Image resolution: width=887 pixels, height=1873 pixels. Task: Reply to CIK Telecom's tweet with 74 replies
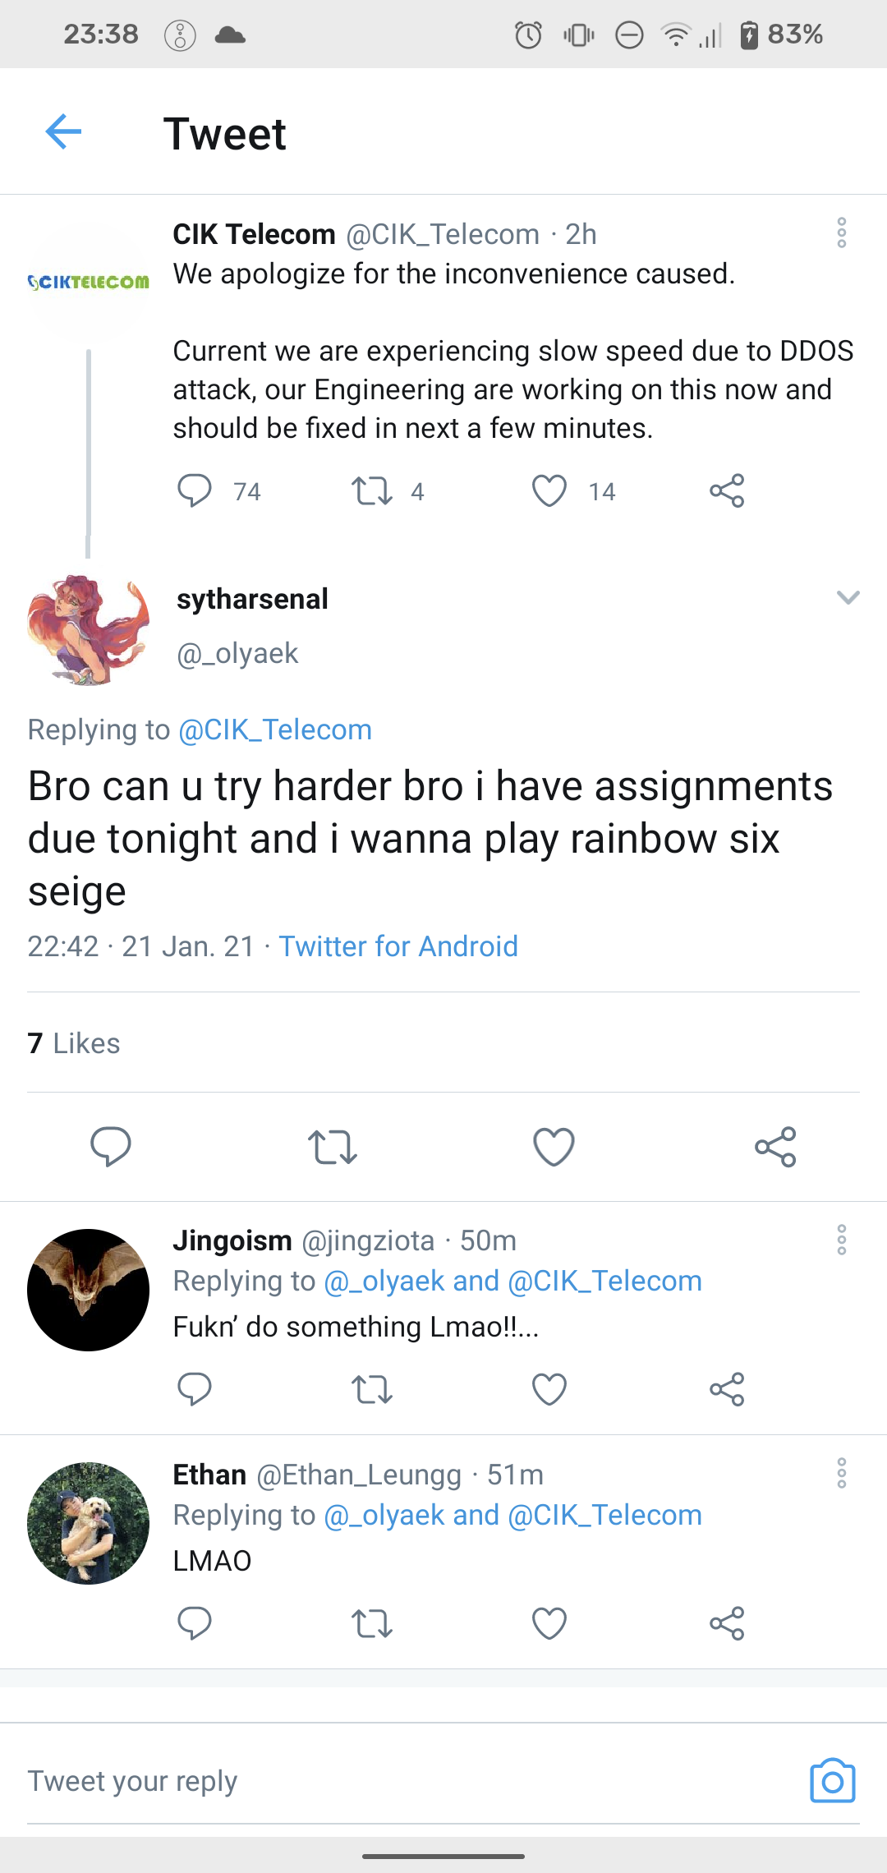tap(195, 490)
